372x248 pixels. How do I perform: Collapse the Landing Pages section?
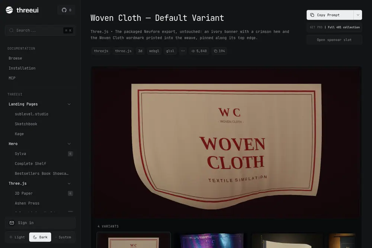click(x=69, y=104)
